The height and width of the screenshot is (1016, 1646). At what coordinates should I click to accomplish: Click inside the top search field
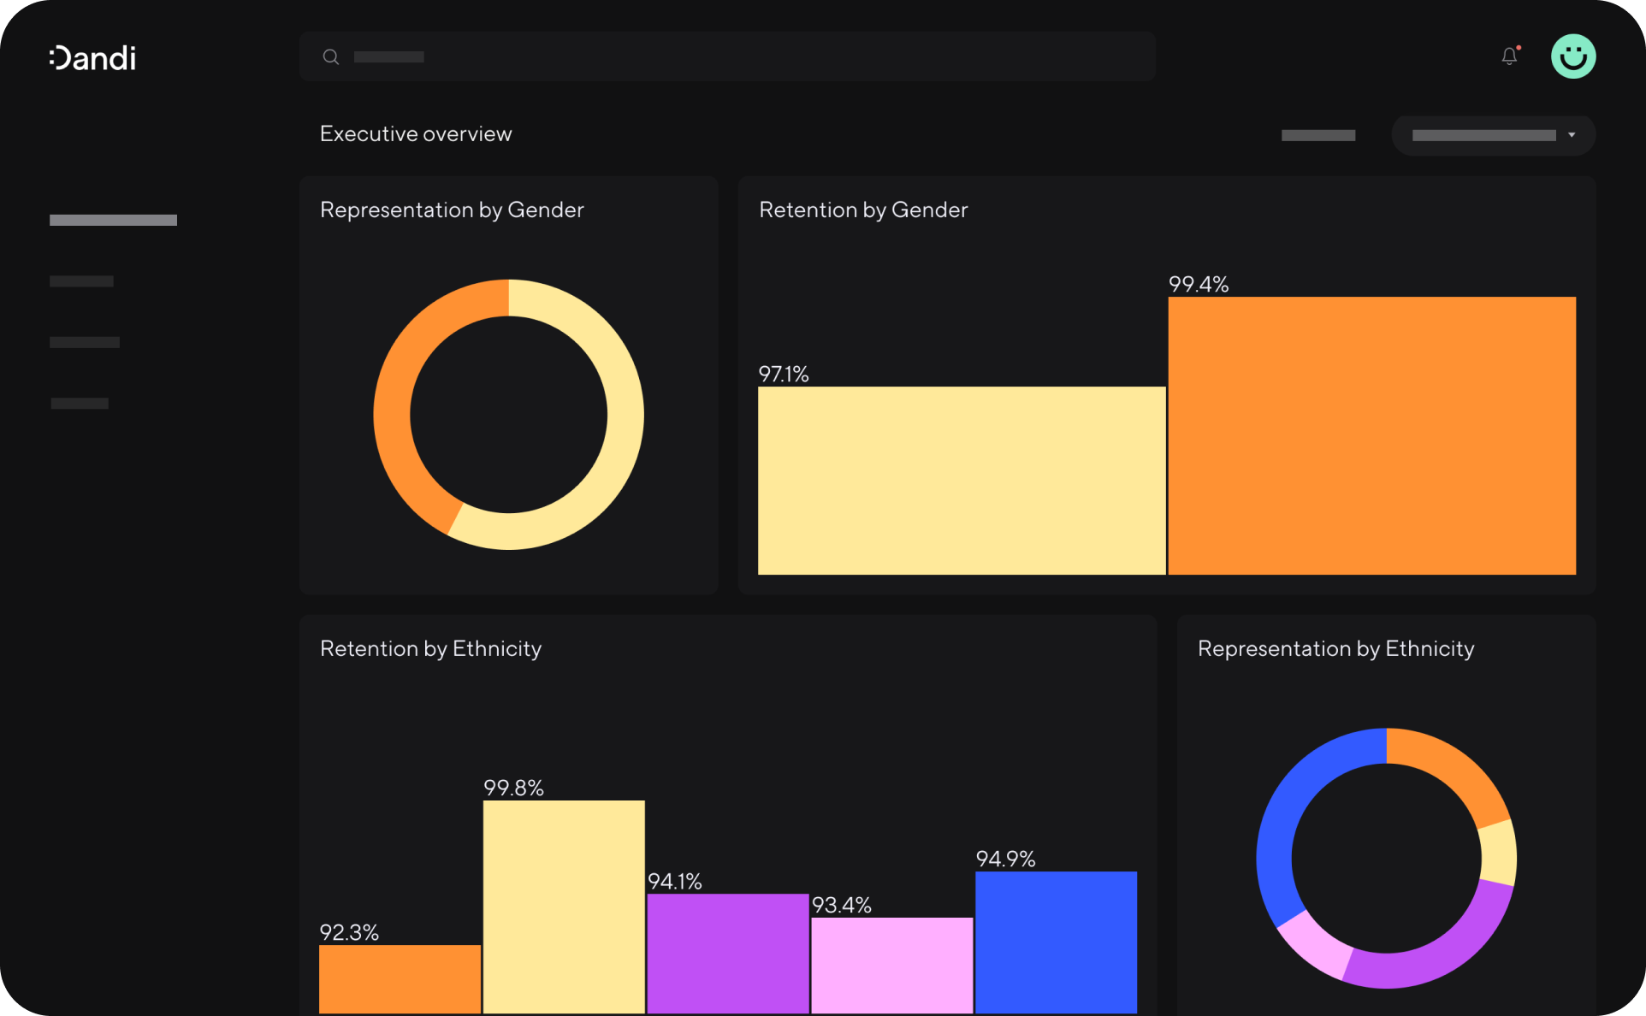click(x=727, y=56)
